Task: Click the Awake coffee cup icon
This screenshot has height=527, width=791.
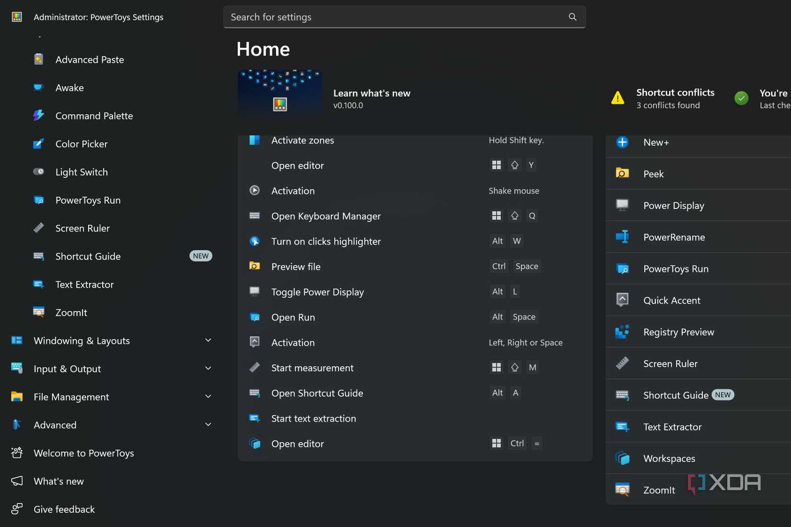Action: pyautogui.click(x=39, y=88)
